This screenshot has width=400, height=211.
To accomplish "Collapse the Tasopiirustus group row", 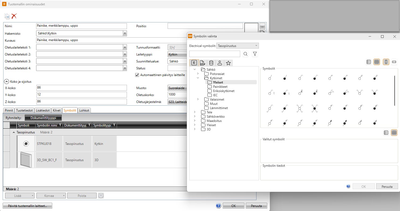I will click(14, 132).
